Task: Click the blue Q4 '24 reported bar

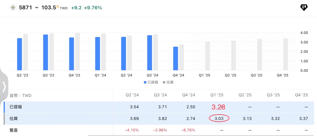Action: coord(176,59)
